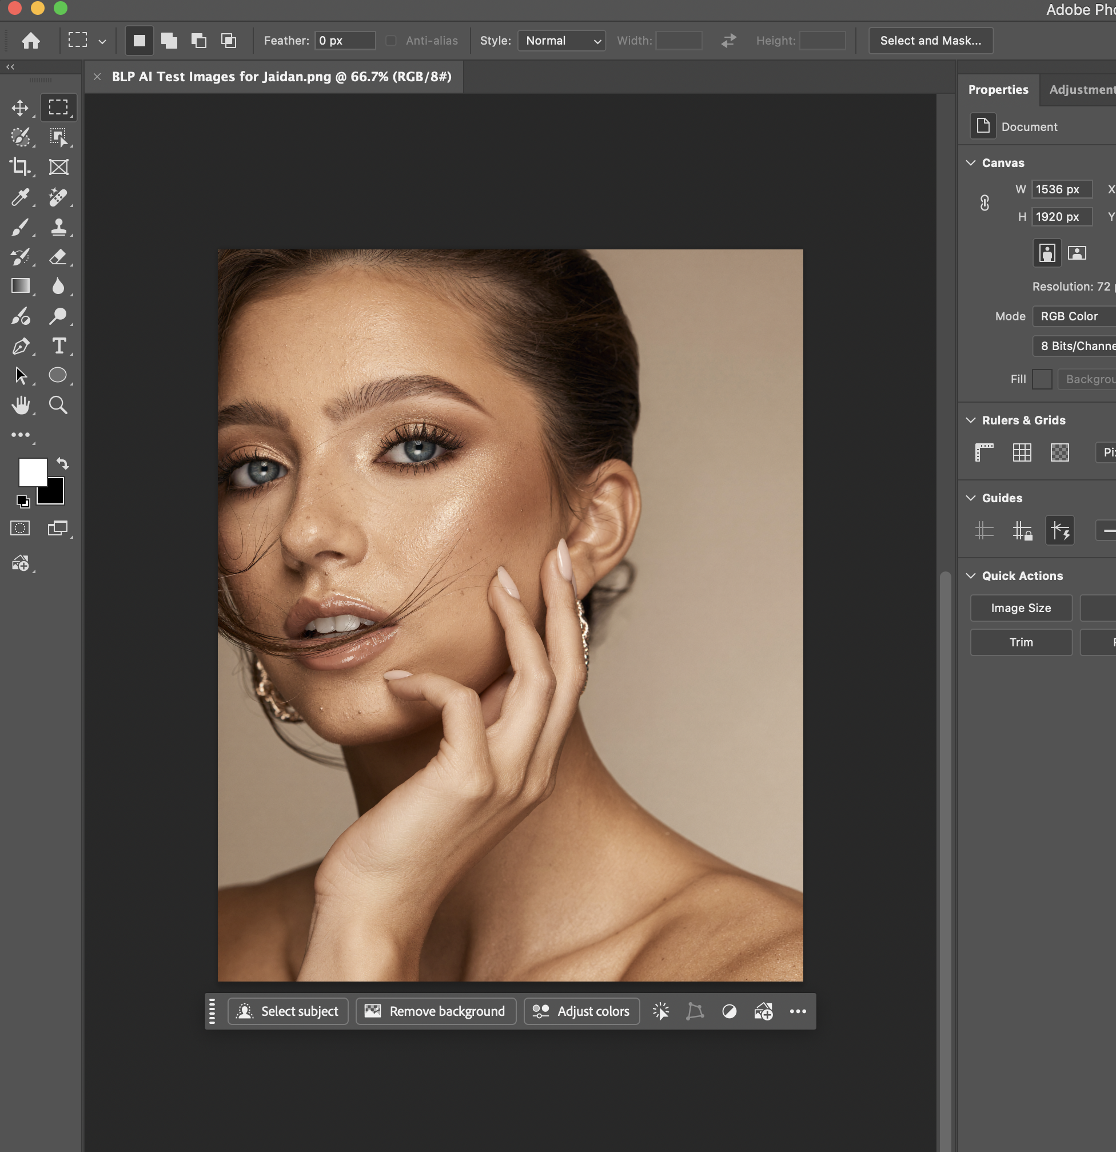Collapse the Canvas section
The height and width of the screenshot is (1152, 1116).
point(971,163)
